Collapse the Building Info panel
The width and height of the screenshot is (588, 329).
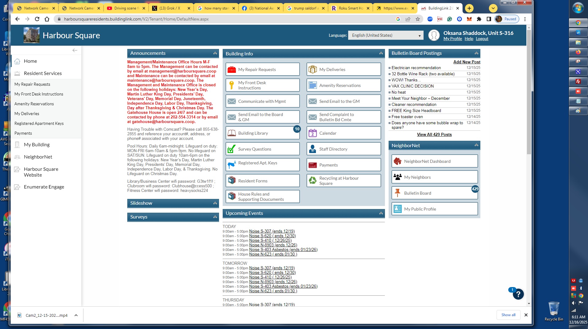point(381,54)
